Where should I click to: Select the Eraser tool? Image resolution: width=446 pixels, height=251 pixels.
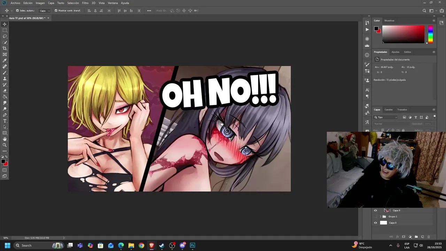coord(5,91)
